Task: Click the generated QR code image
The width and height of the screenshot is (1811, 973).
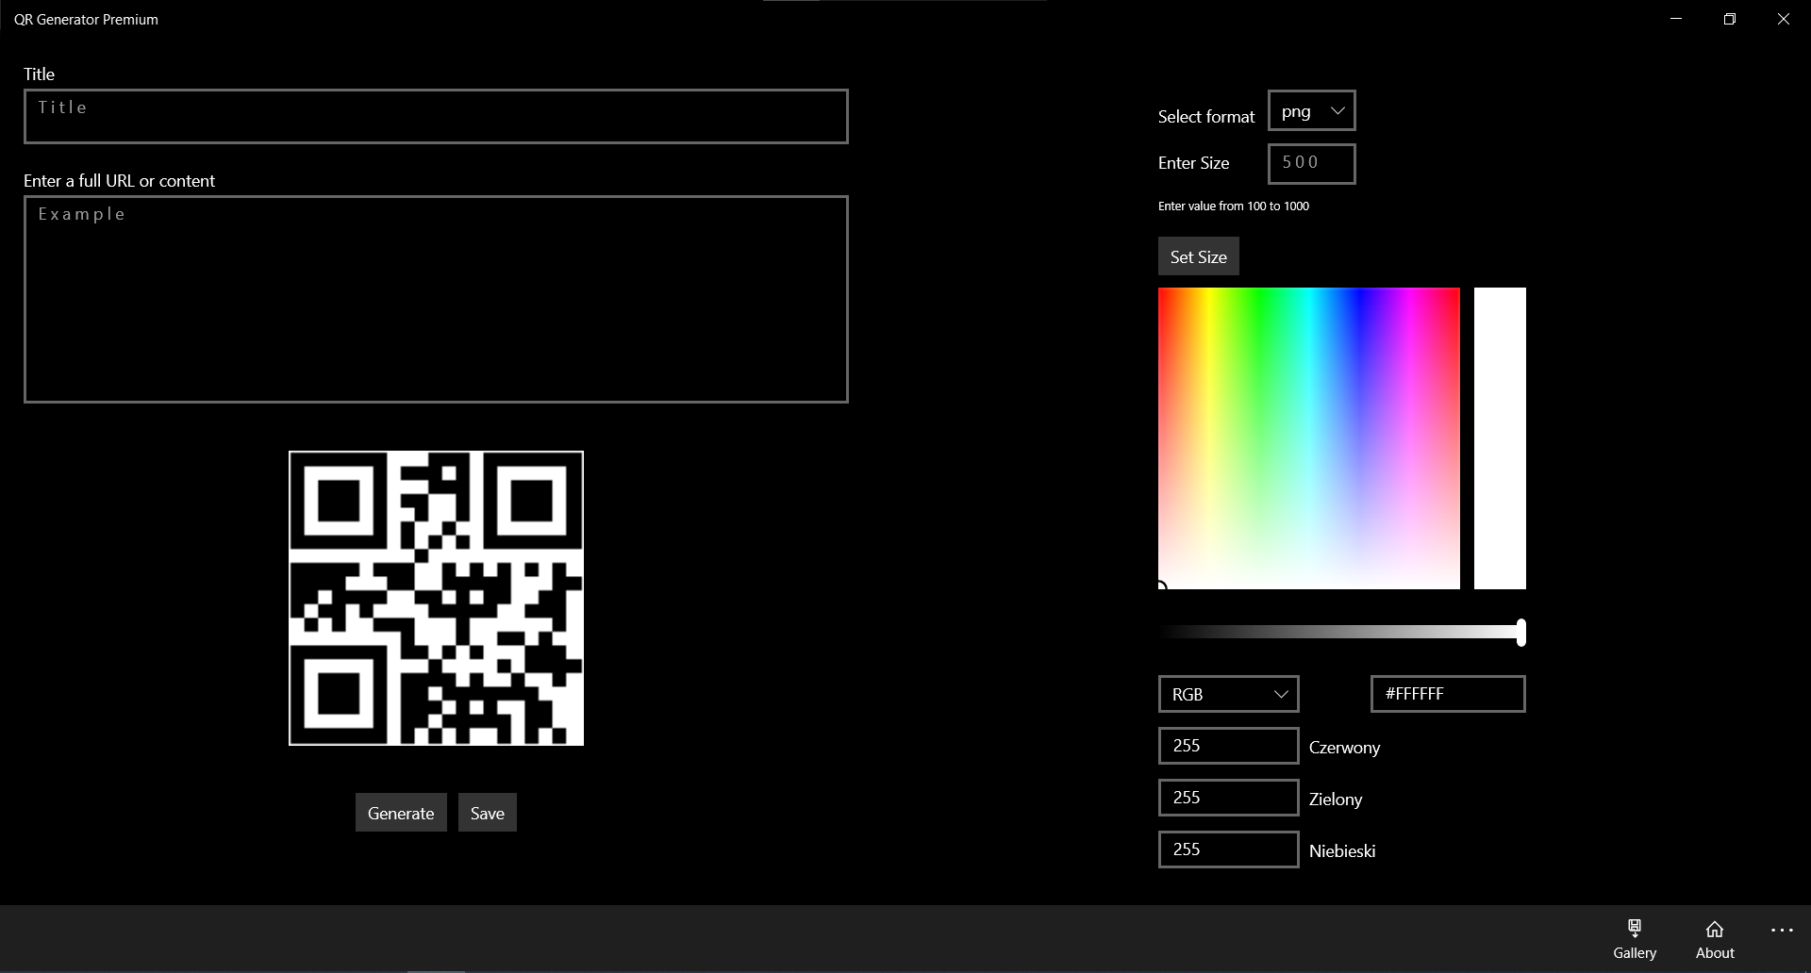Action: (x=436, y=598)
